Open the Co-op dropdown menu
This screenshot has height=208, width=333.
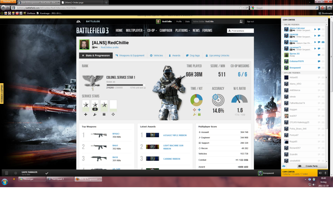152,31
